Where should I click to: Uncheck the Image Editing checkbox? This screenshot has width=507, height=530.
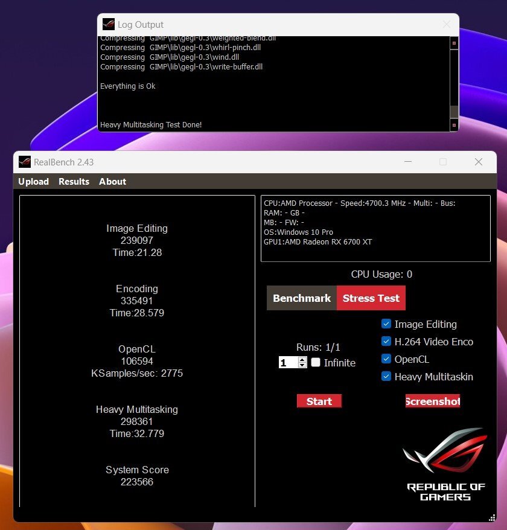(386, 324)
